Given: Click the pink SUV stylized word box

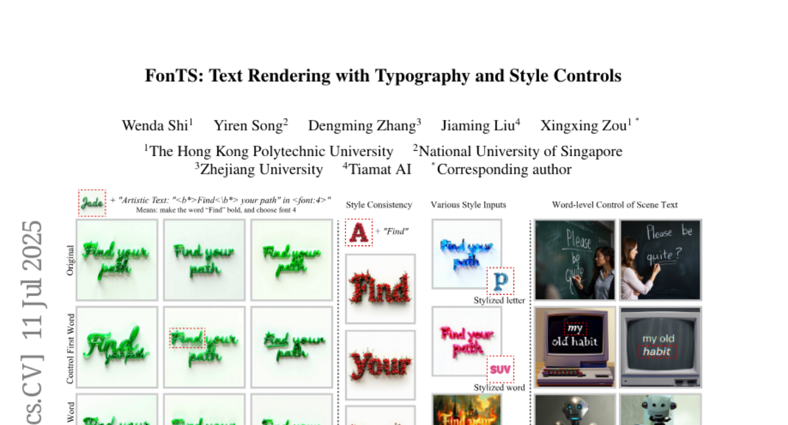Looking at the screenshot, I should coord(500,369).
